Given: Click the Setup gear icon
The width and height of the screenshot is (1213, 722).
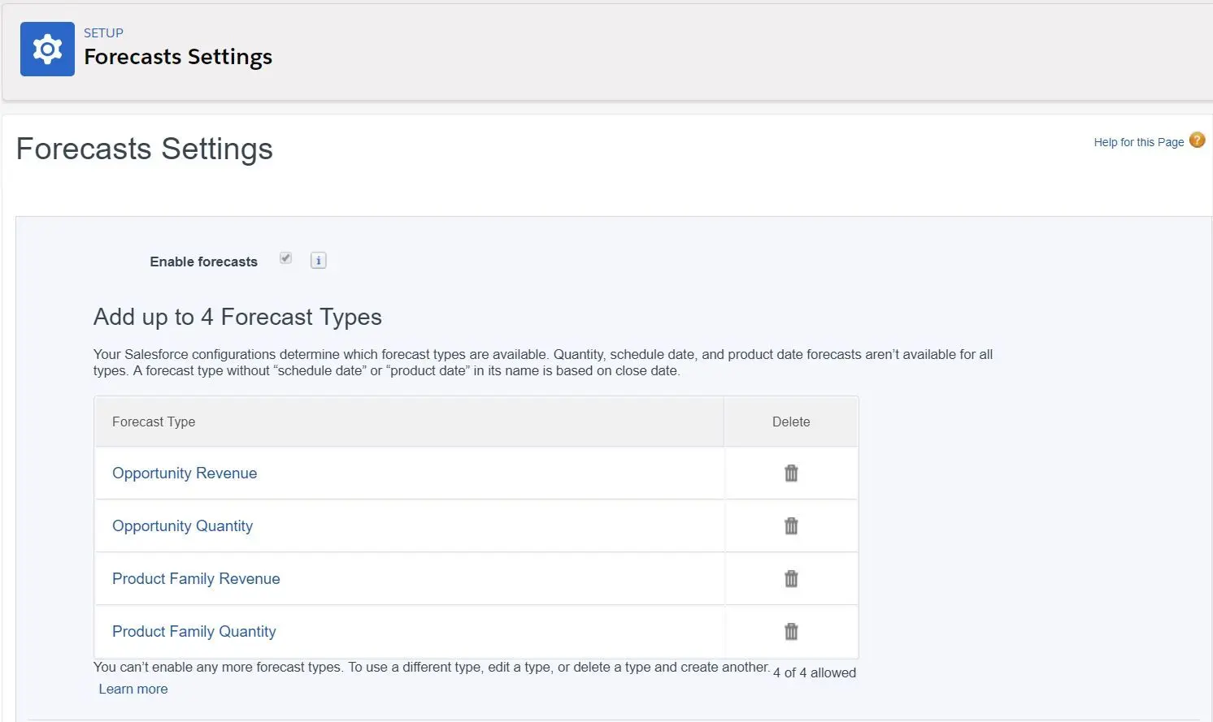Looking at the screenshot, I should click(47, 50).
